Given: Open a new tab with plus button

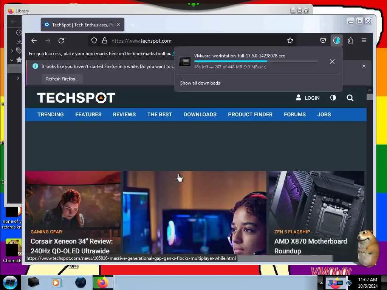Looking at the screenshot, I should tap(133, 25).
